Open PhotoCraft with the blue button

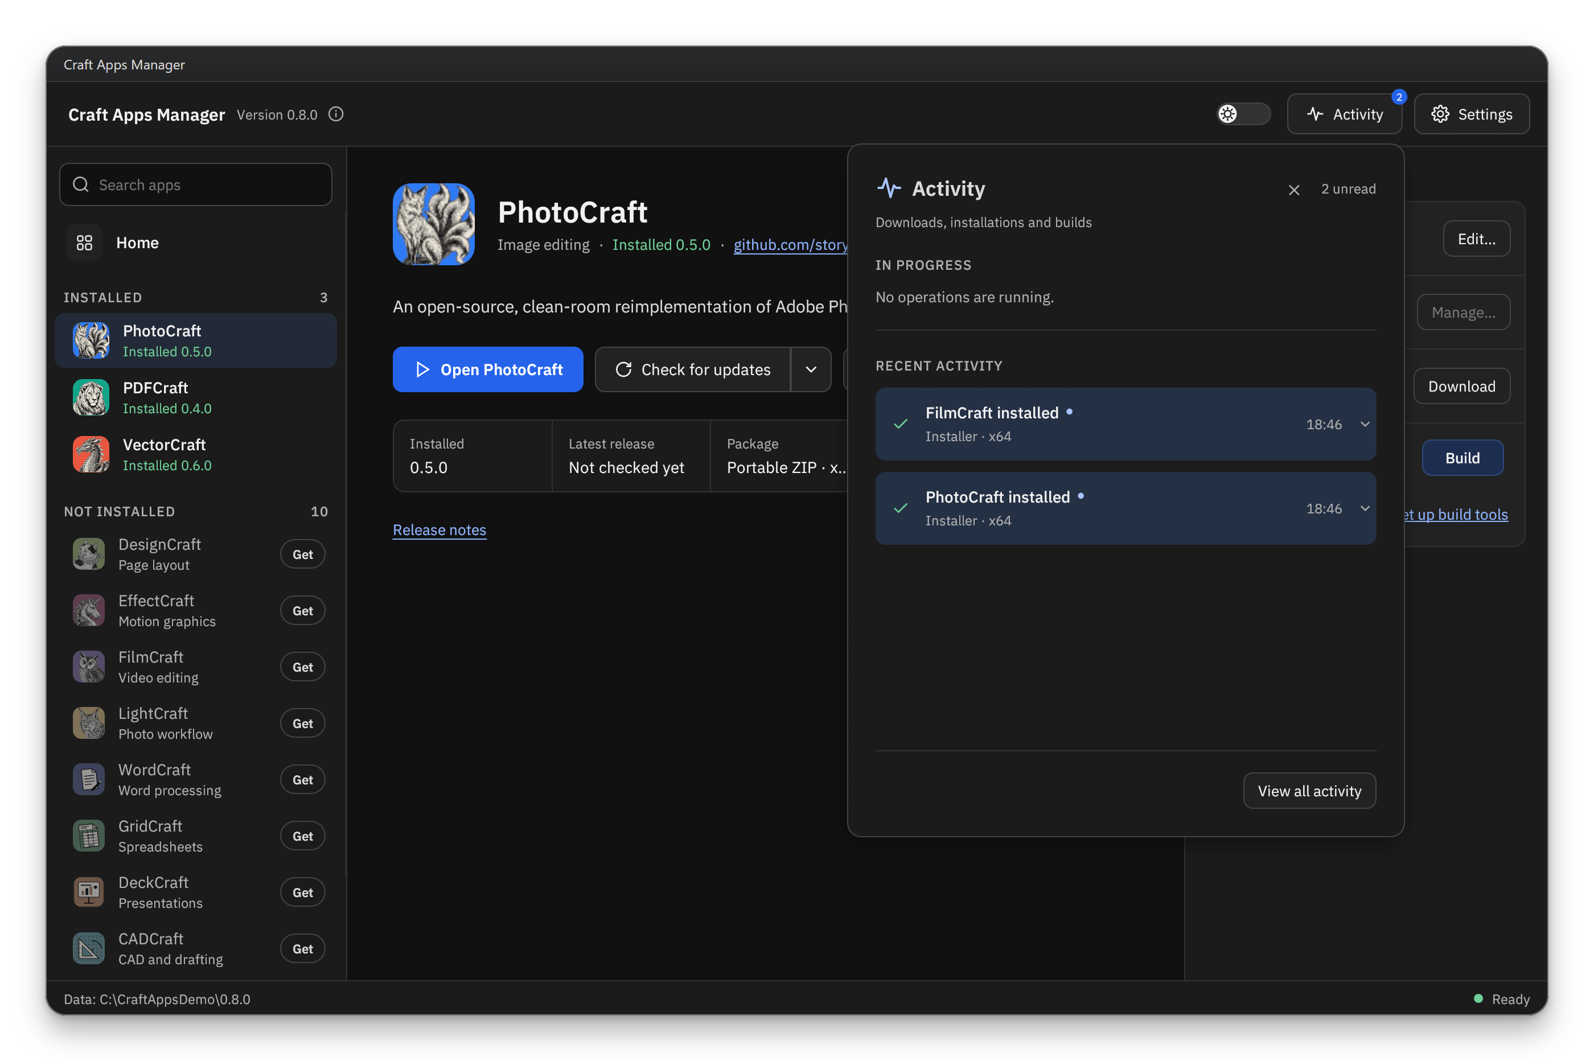488,369
